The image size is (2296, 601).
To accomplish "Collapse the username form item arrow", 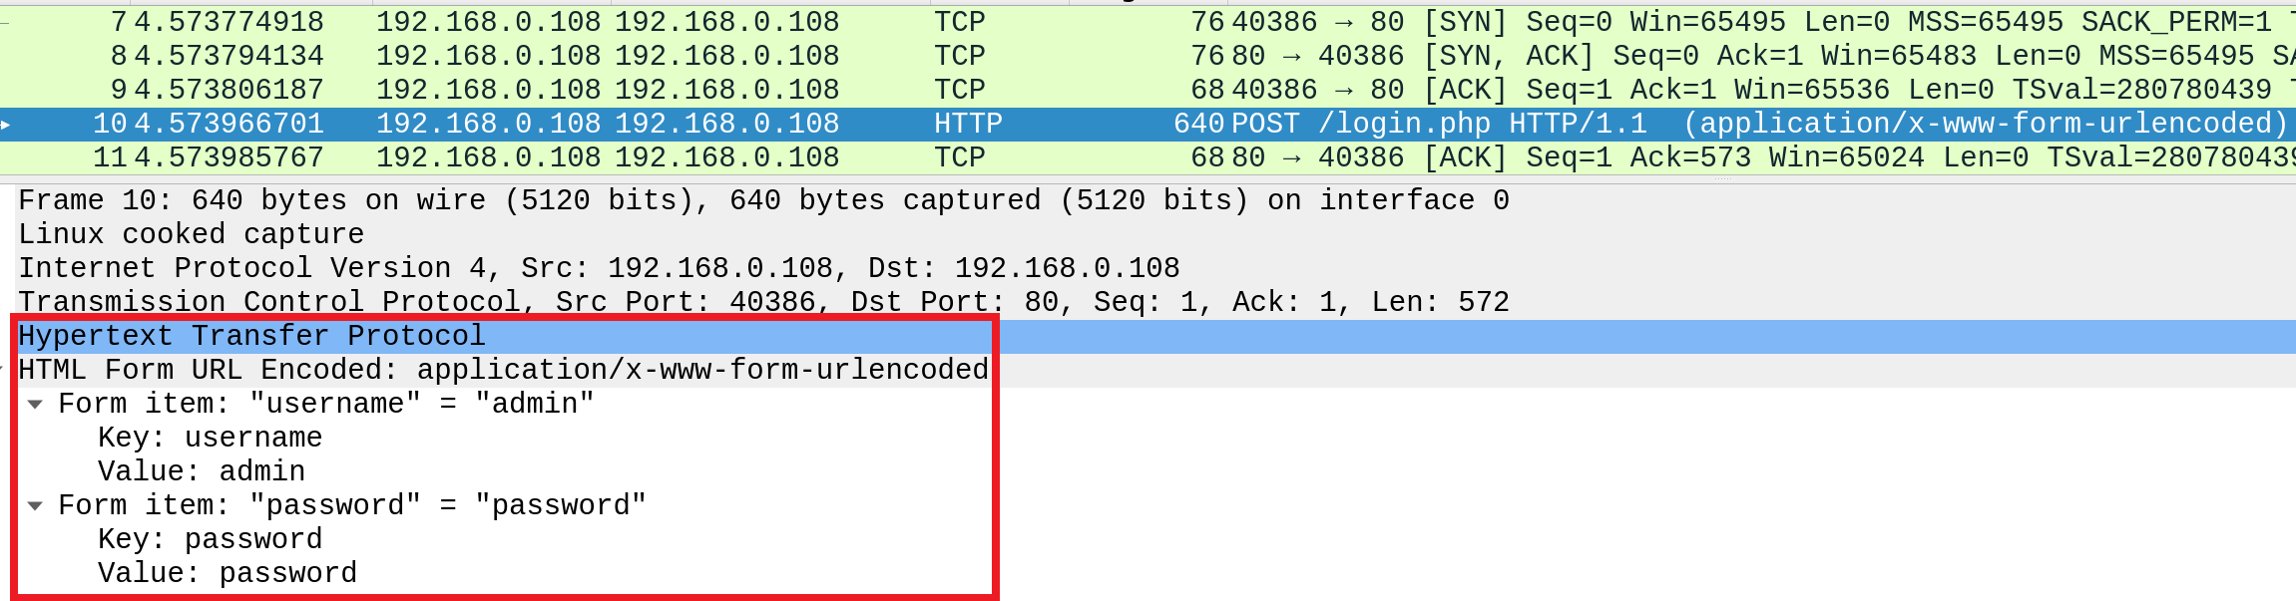I will click(x=35, y=405).
